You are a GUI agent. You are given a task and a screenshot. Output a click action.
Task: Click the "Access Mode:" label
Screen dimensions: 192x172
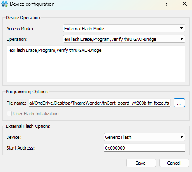(20, 29)
